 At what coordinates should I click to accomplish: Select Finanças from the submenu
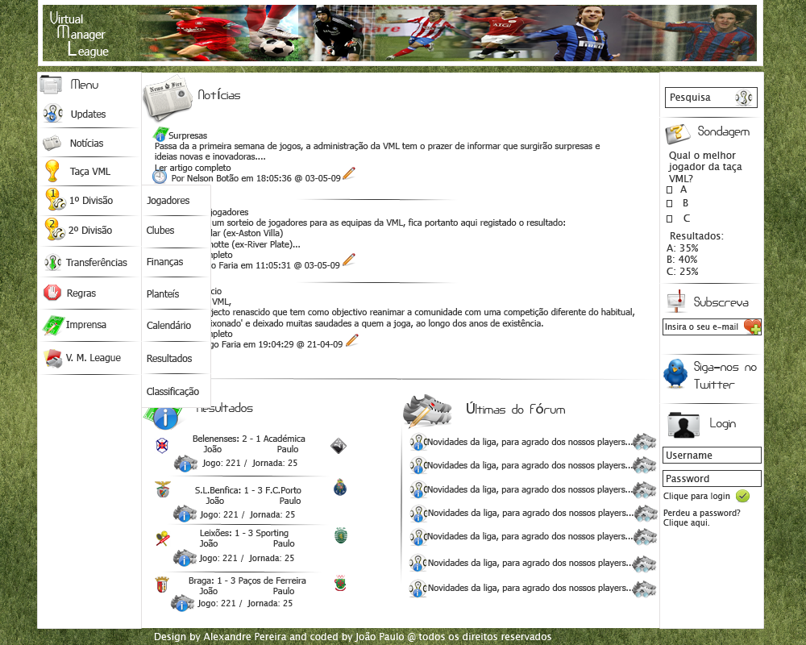tap(165, 262)
